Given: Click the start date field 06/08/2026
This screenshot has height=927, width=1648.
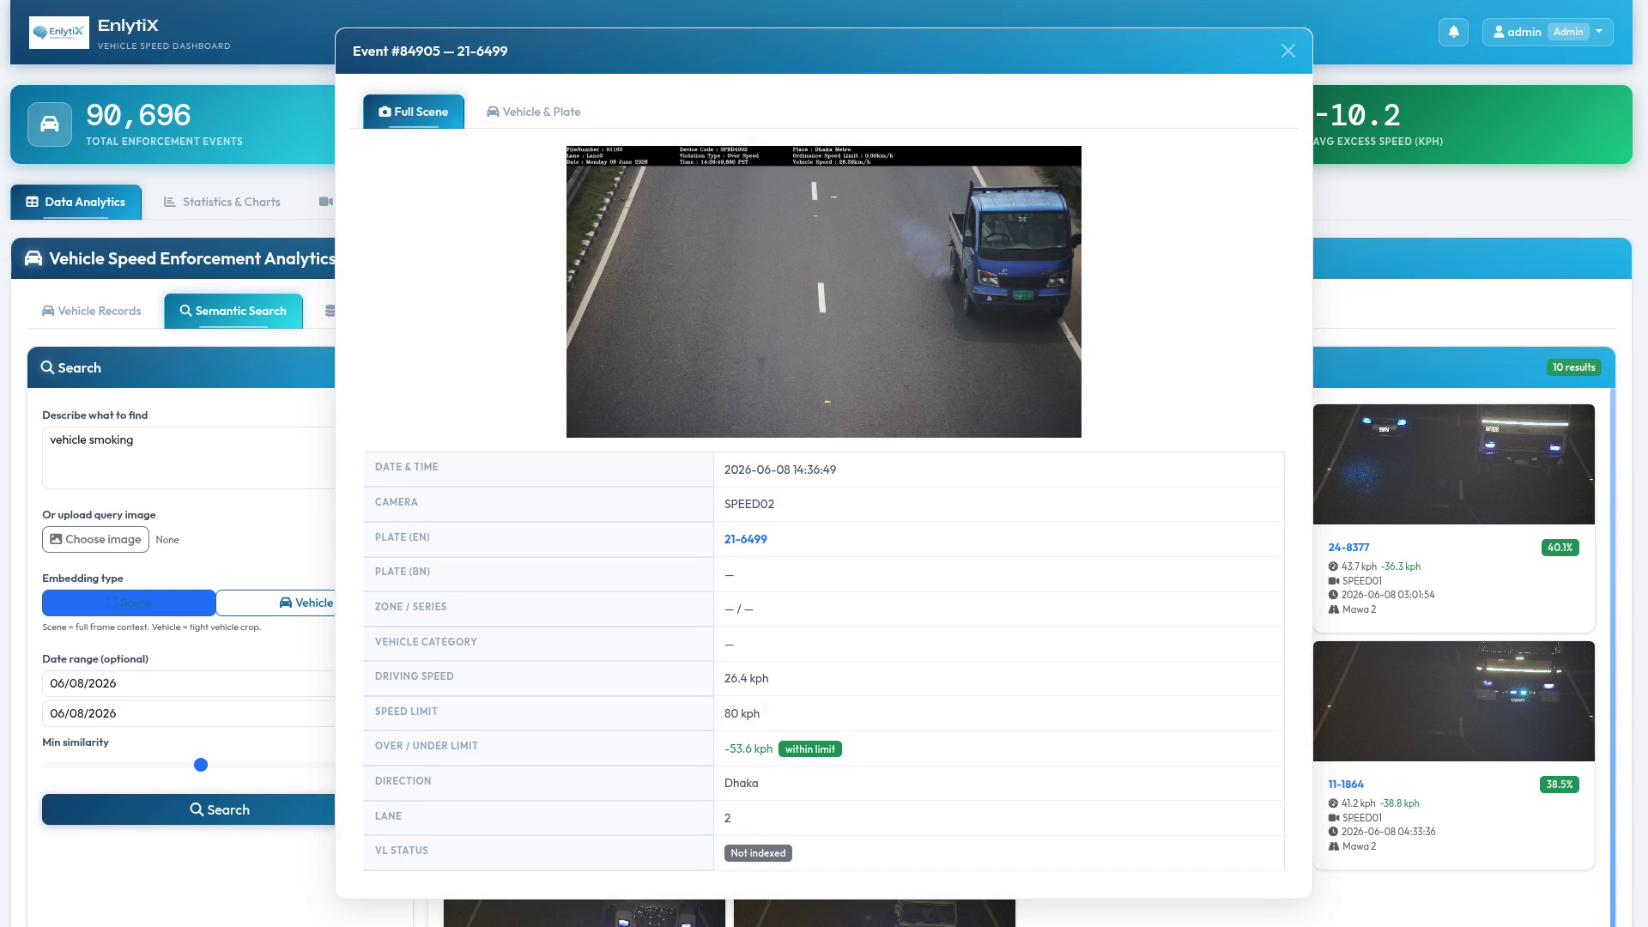Looking at the screenshot, I should pos(189,683).
